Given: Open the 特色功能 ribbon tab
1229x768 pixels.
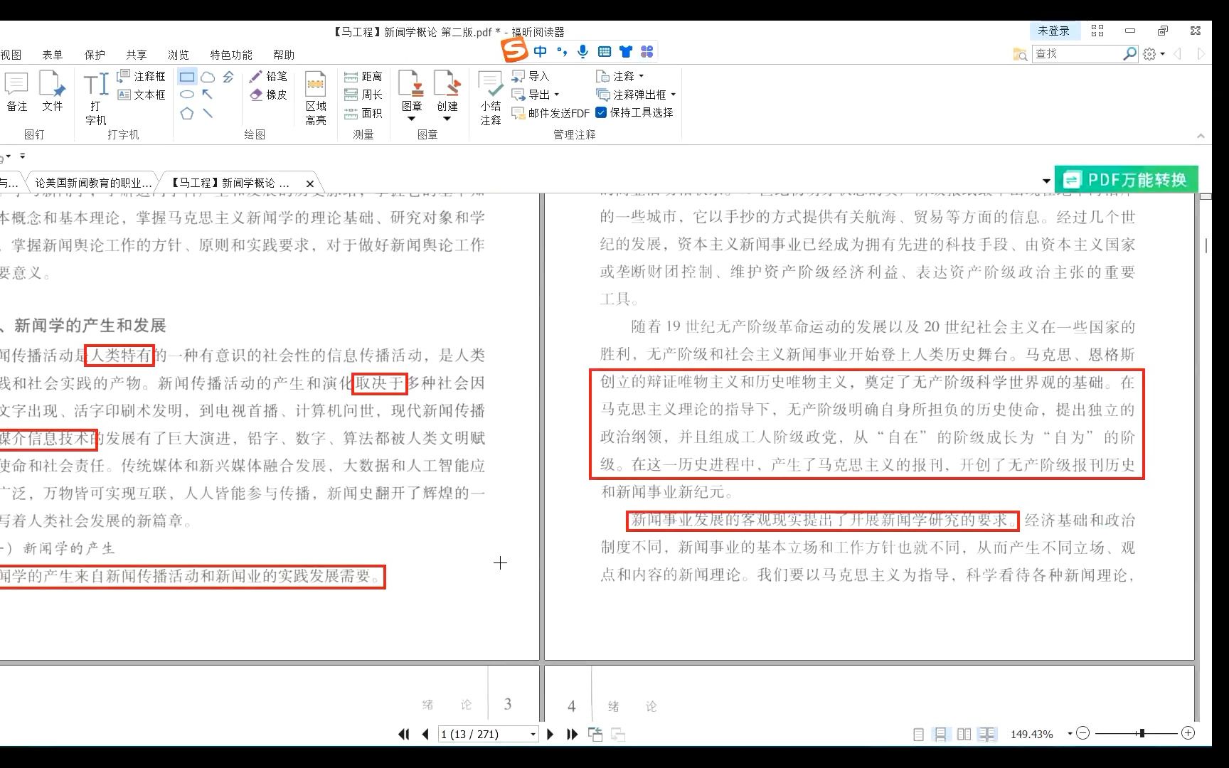Looking at the screenshot, I should [231, 55].
